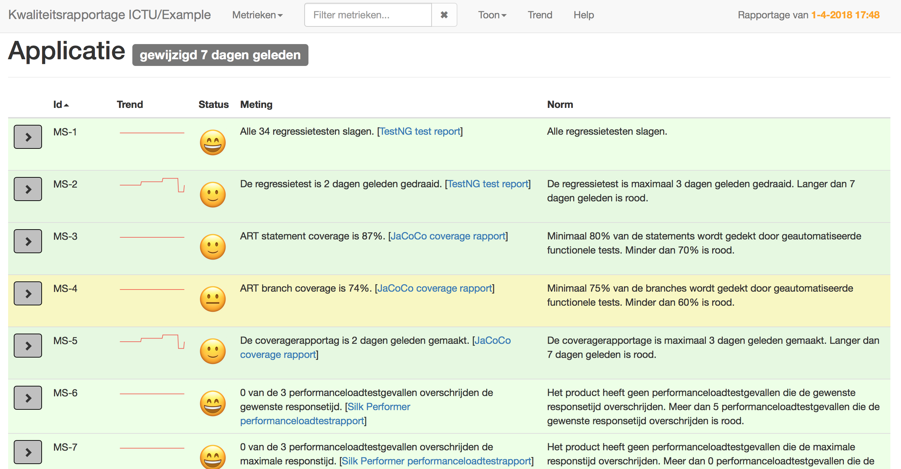The image size is (901, 469).
Task: Expand the MS-4 row details
Action: [x=28, y=293]
